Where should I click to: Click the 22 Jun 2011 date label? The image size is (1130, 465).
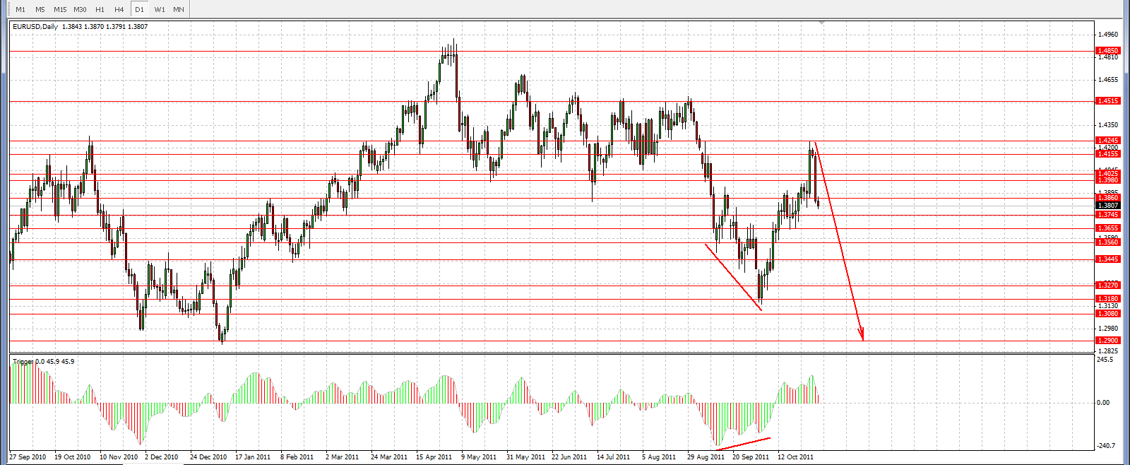coord(569,457)
